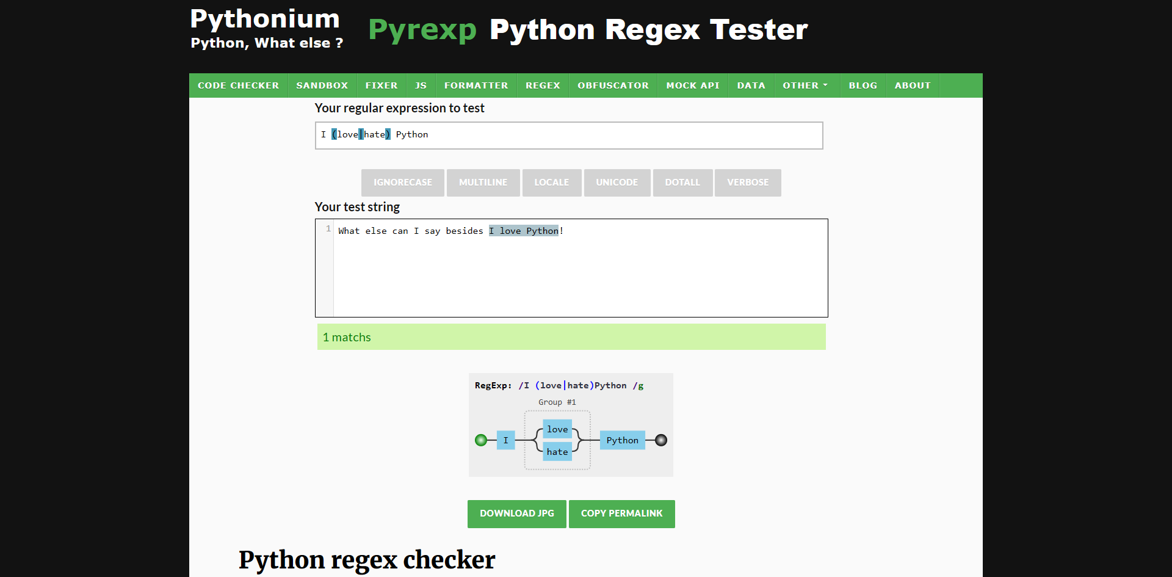This screenshot has width=1172, height=577.
Task: Select the Regex menu item
Action: (543, 85)
